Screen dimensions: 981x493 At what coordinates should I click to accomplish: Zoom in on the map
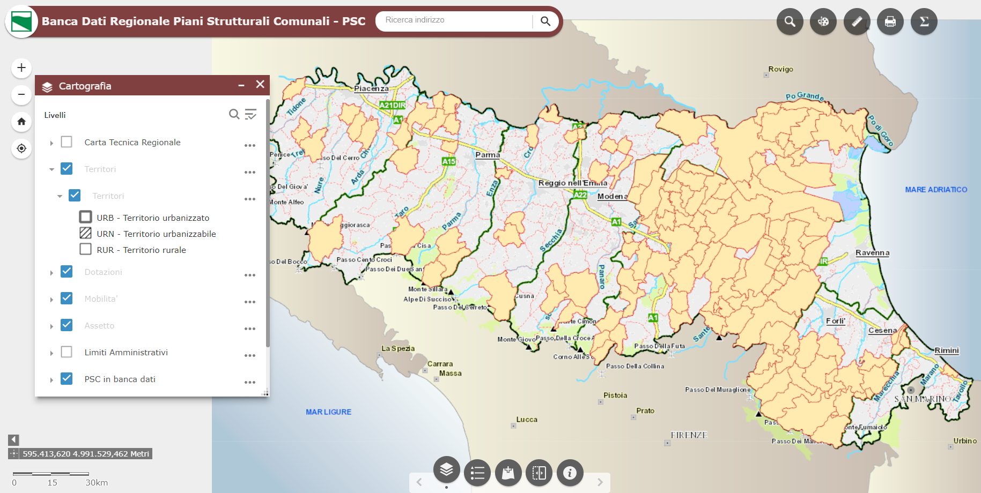(x=21, y=68)
